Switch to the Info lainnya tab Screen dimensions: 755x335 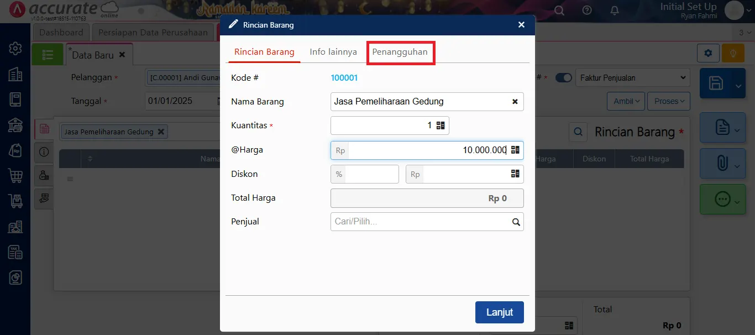click(x=333, y=52)
